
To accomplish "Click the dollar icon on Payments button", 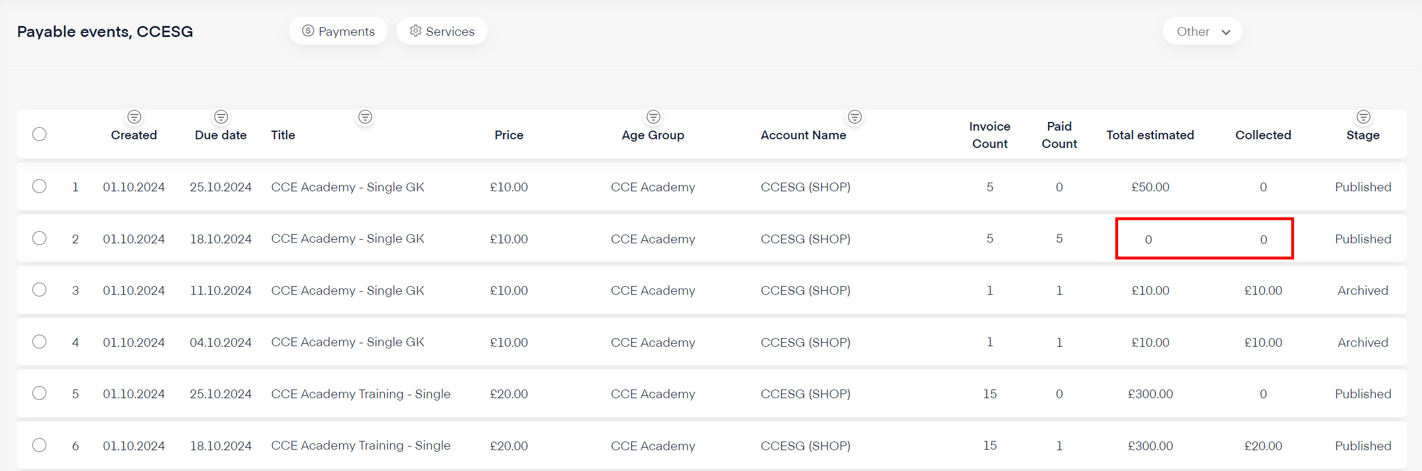I will click(x=308, y=31).
